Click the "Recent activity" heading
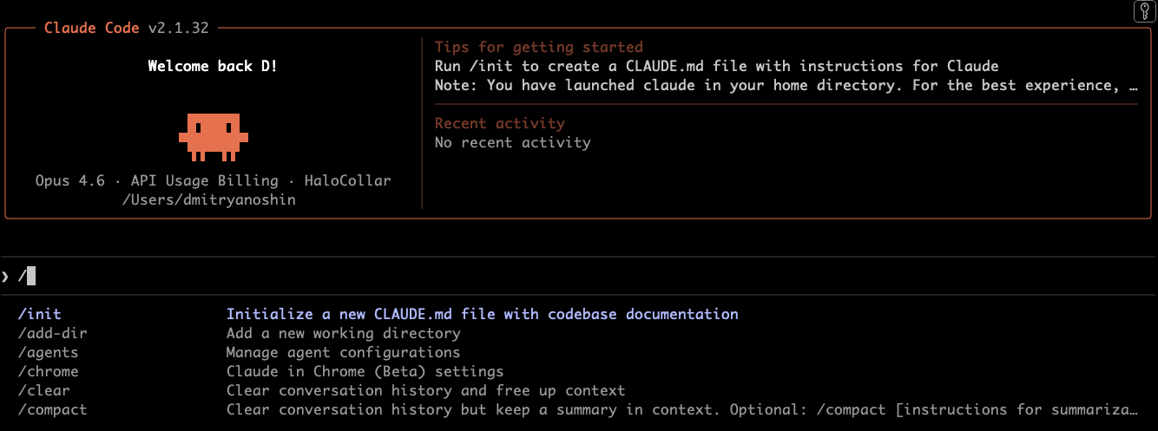Image resolution: width=1158 pixels, height=431 pixels. pos(499,123)
